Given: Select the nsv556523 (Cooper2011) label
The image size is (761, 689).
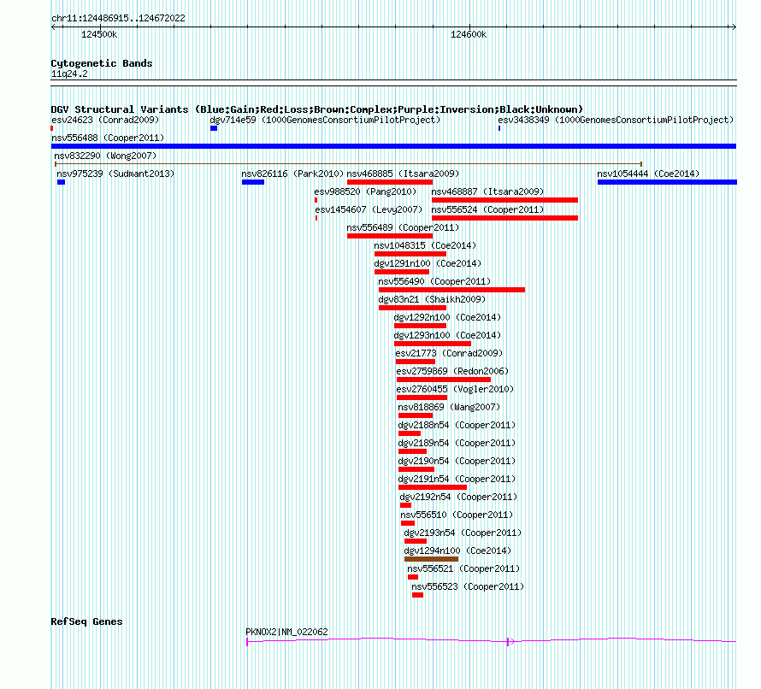Looking at the screenshot, I should click(468, 586).
